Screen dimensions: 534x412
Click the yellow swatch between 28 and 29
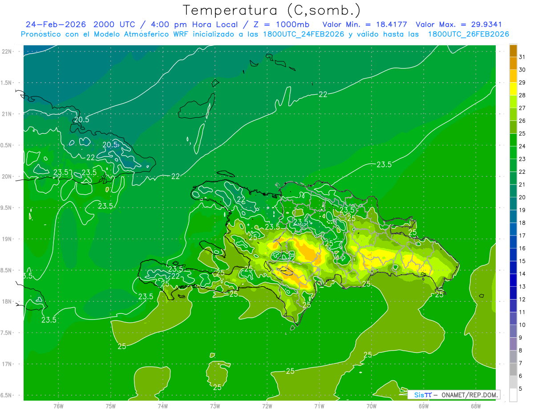click(513, 88)
